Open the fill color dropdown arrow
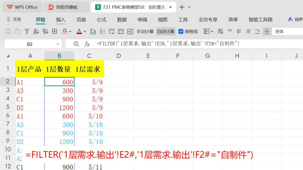 tap(70, 32)
